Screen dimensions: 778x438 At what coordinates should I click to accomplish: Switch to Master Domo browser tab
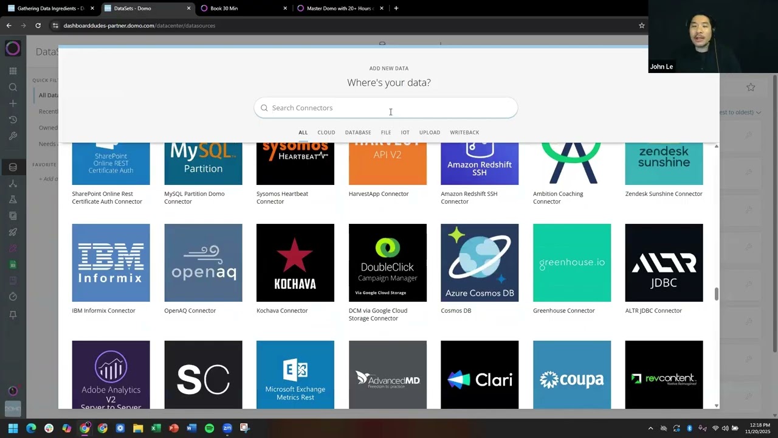click(x=340, y=9)
